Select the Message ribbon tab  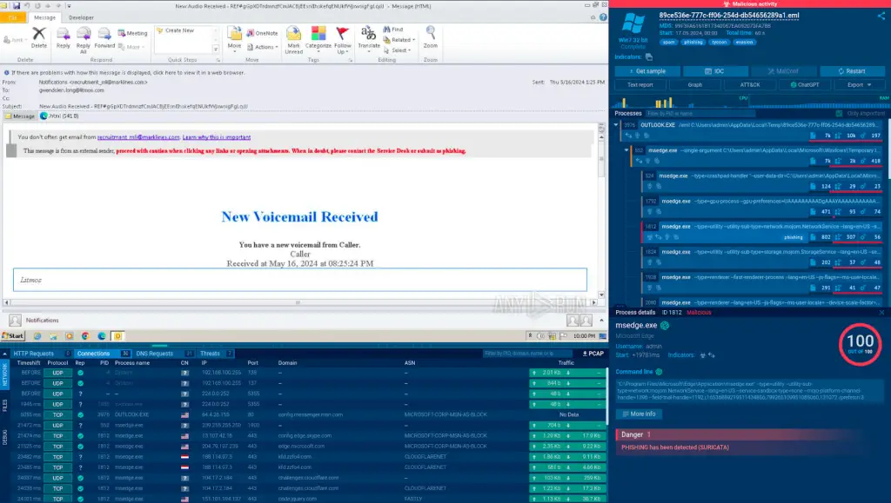point(45,17)
